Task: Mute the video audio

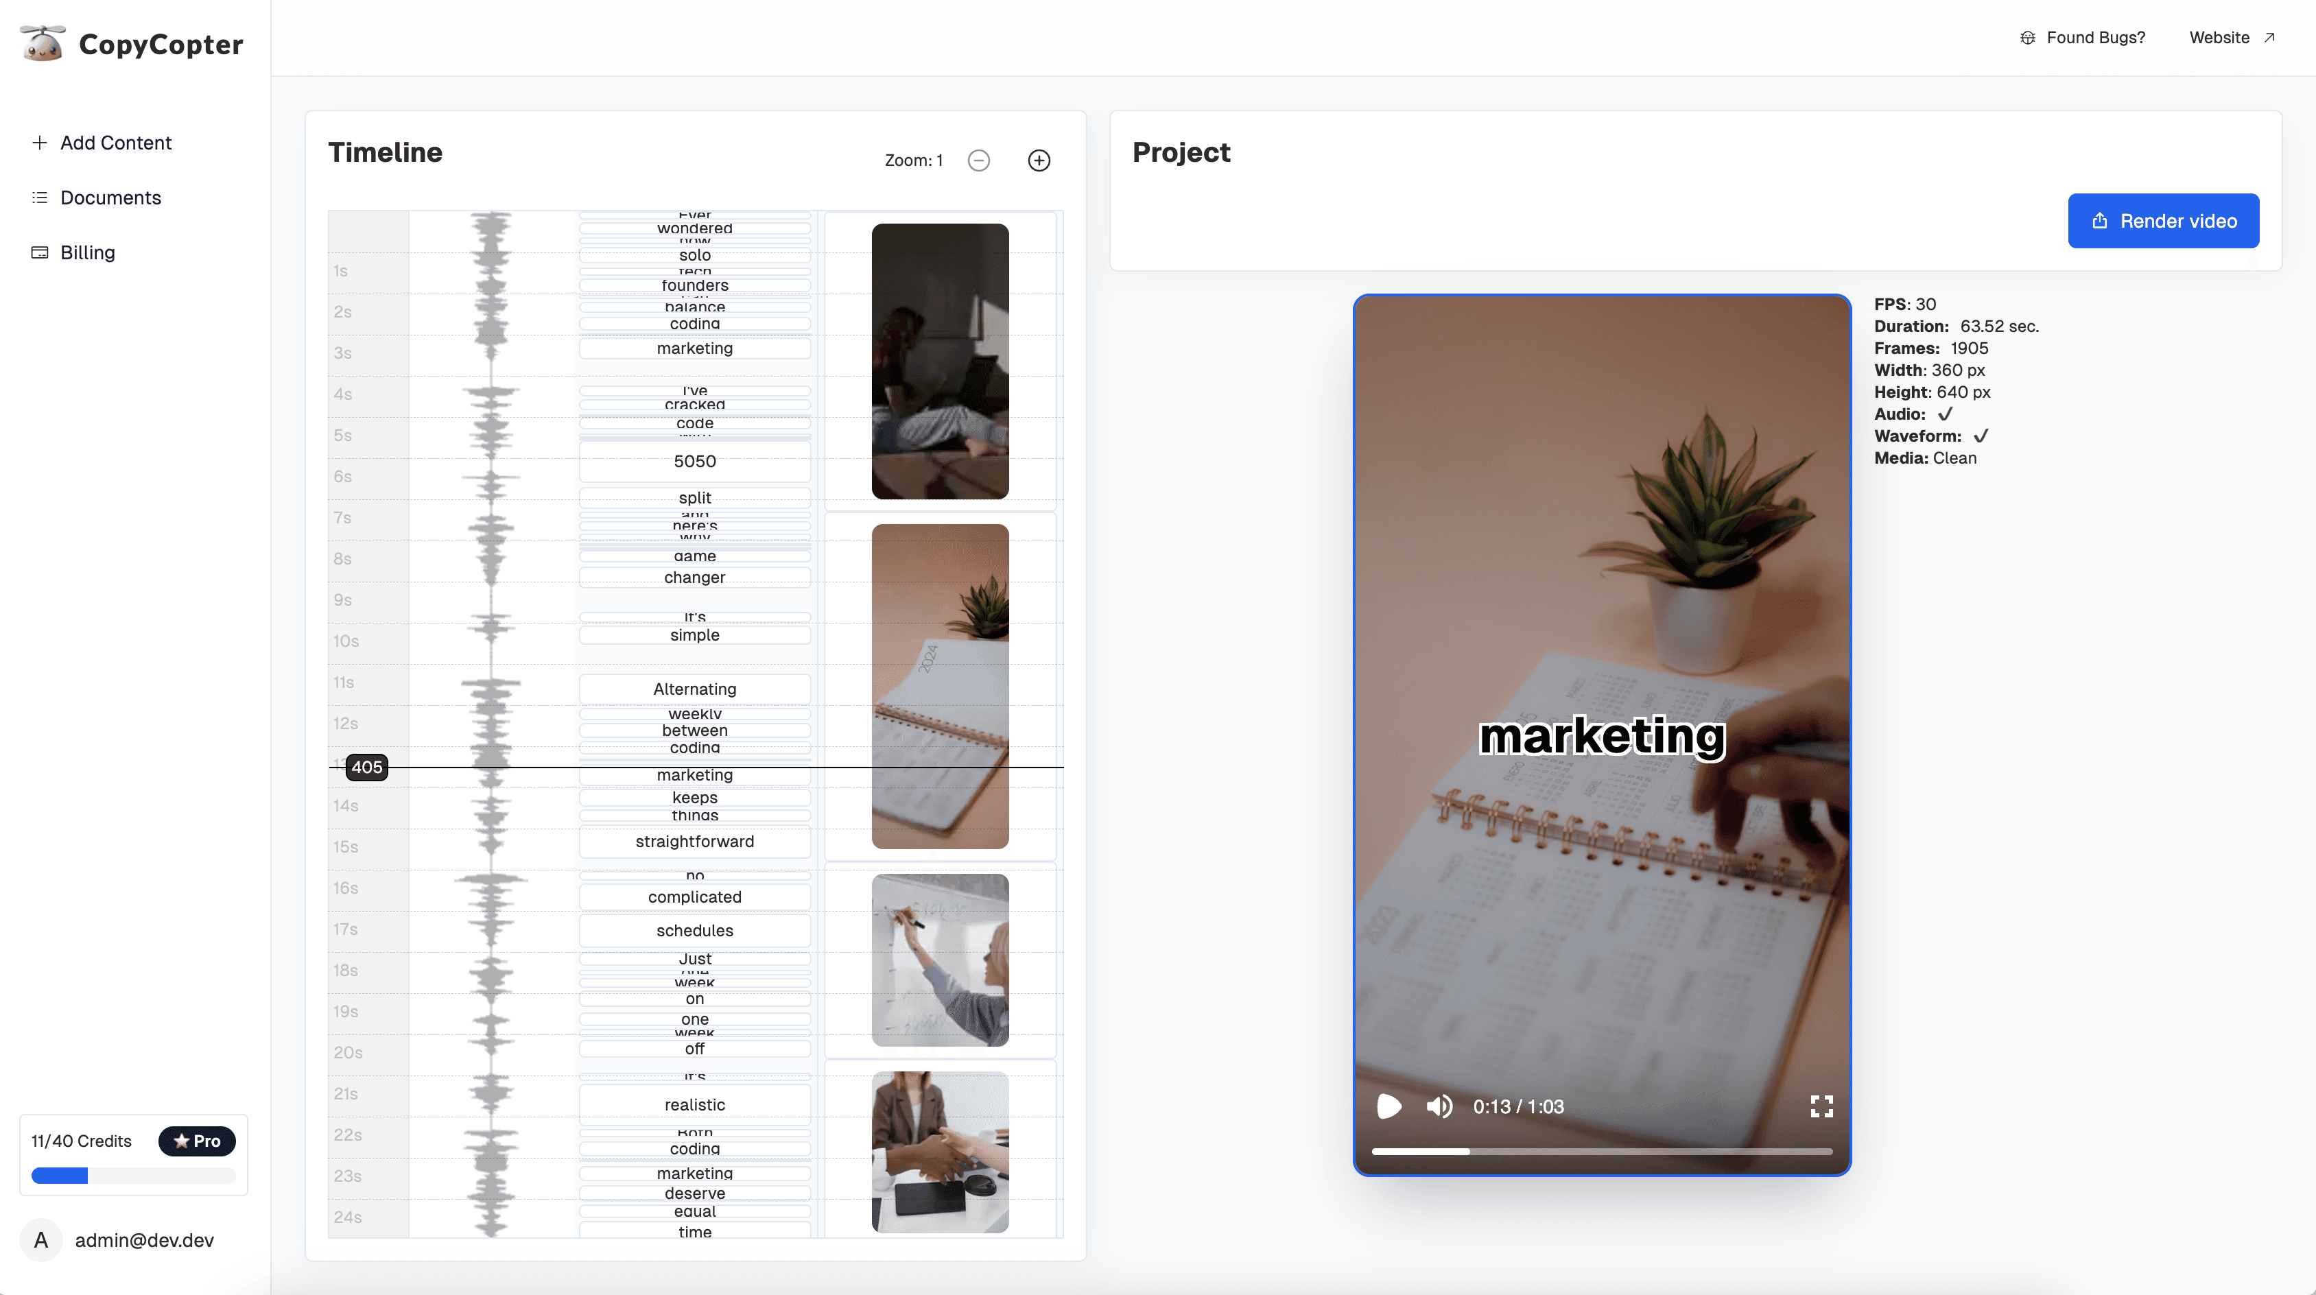Action: [x=1438, y=1106]
